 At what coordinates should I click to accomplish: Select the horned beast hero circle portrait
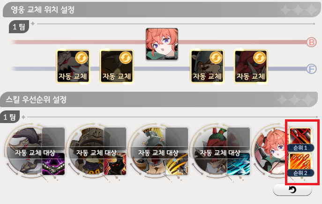click(25, 151)
